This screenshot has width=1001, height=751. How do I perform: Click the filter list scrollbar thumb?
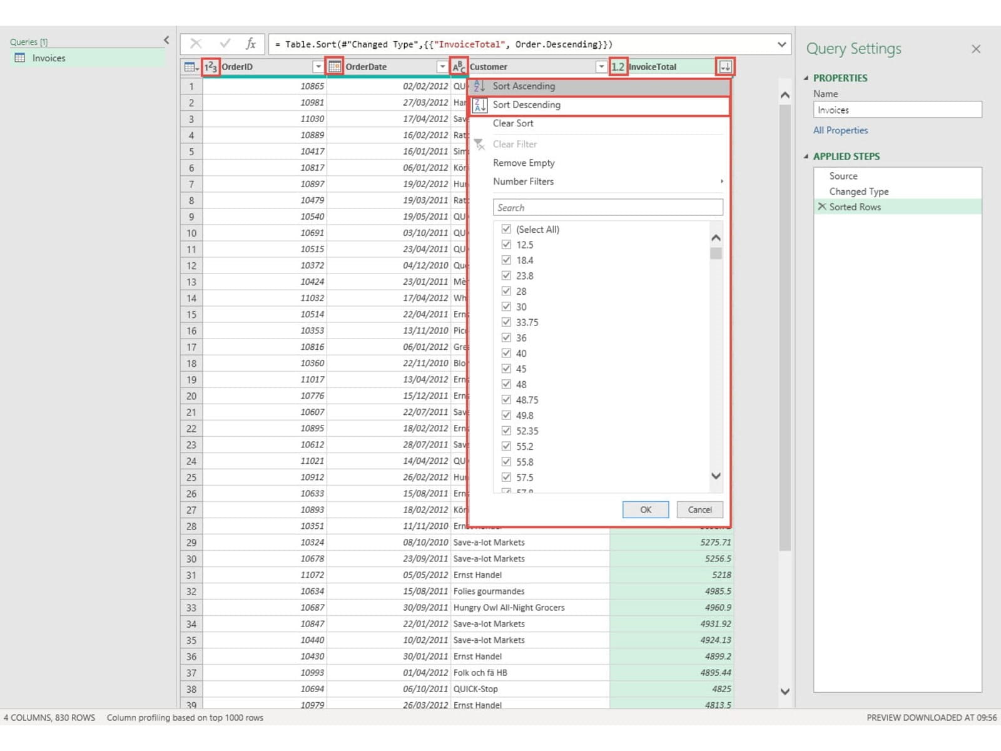(x=716, y=253)
